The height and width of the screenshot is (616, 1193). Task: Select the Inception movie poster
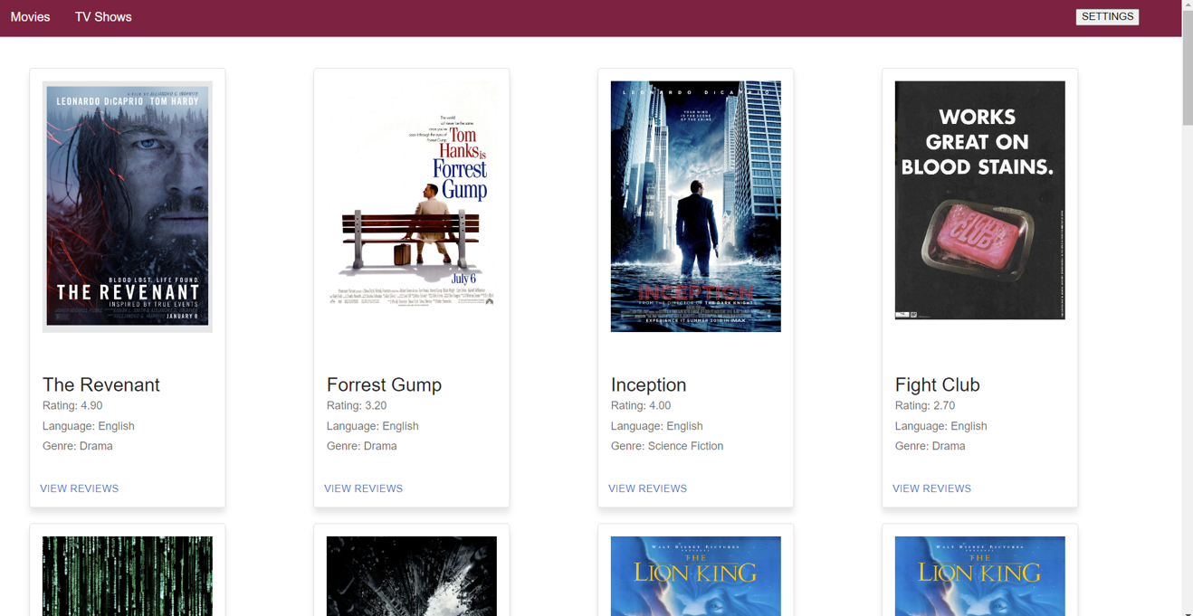pos(696,206)
